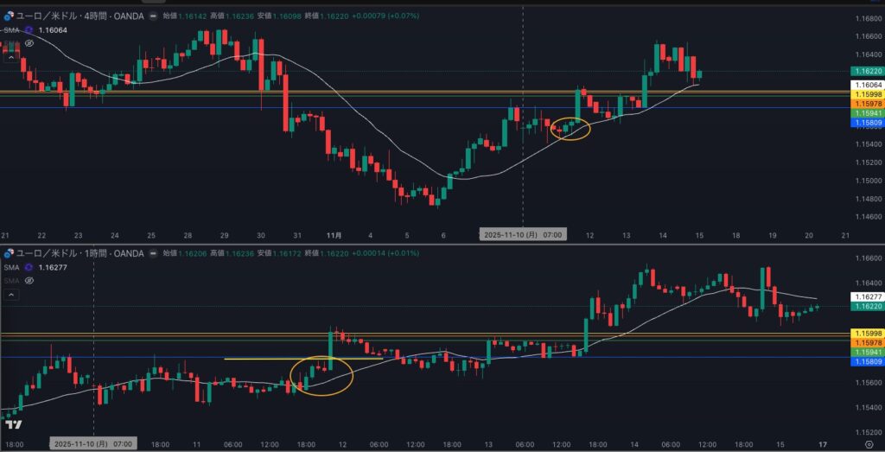Image resolution: width=885 pixels, height=452 pixels.
Task: Click the 2025-11-10 date label on the upper time axis
Action: (x=522, y=234)
